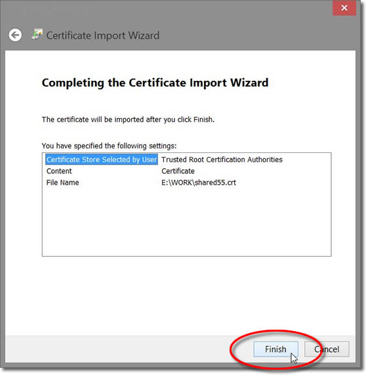Click the word Finish in the instruction sentence
This screenshot has width=366, height=375.
(204, 120)
